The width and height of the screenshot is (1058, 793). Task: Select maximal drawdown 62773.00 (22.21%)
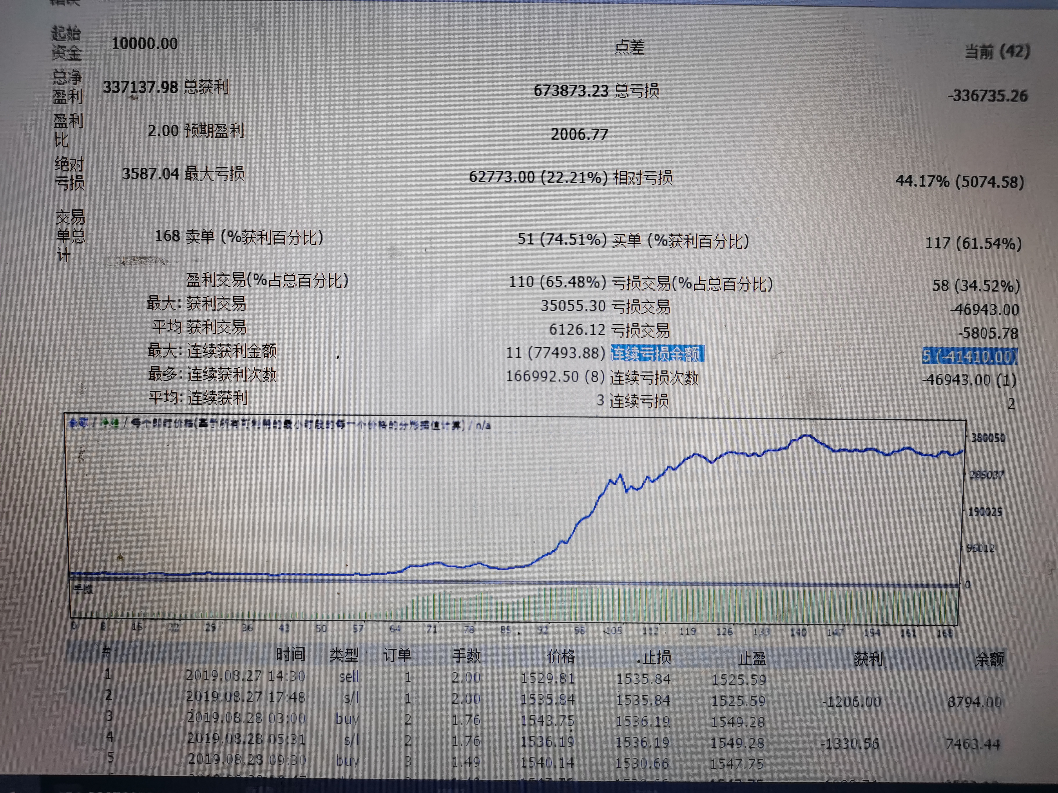[538, 177]
